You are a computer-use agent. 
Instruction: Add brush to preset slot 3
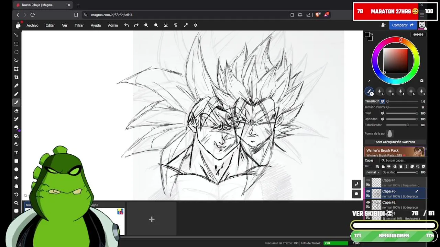click(390, 92)
